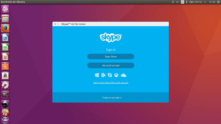Open LibreOffice Impress from launcher

click(5, 57)
